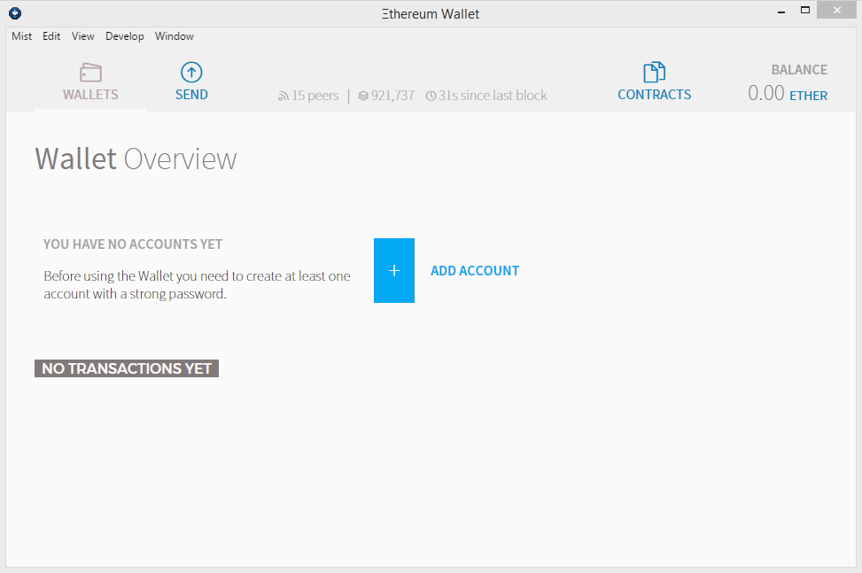The height and width of the screenshot is (573, 862).
Task: Open the Edit menu
Action: [x=51, y=36]
